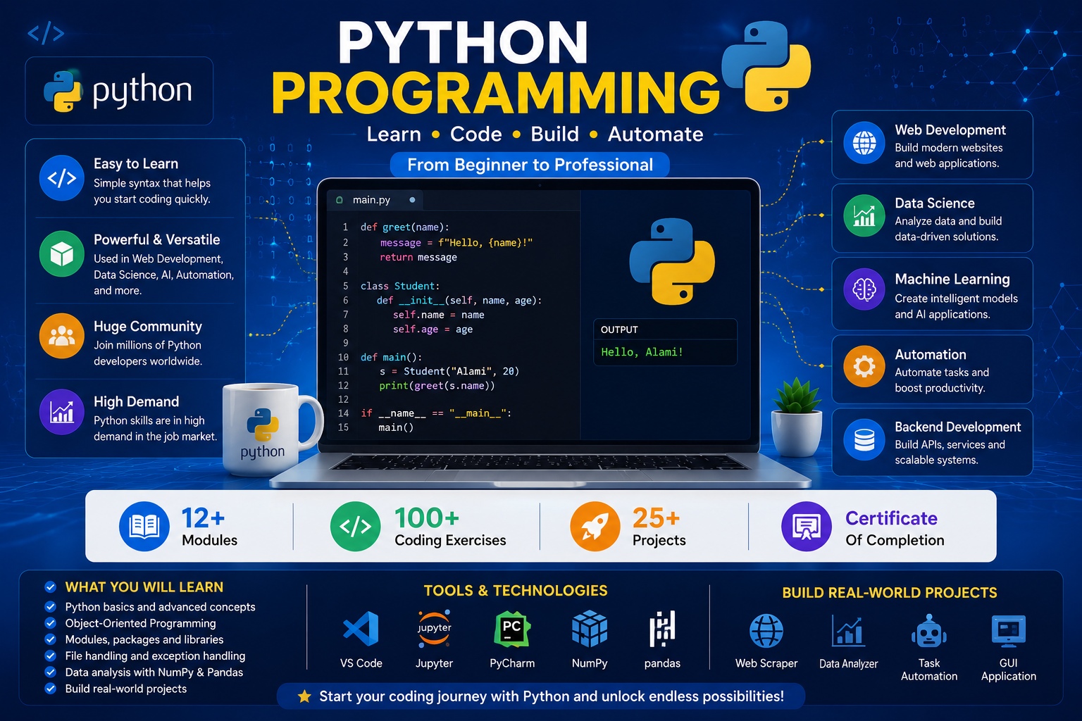This screenshot has height=721, width=1082.
Task: Click the Machine Learning brain icon
Action: pyautogui.click(x=864, y=289)
